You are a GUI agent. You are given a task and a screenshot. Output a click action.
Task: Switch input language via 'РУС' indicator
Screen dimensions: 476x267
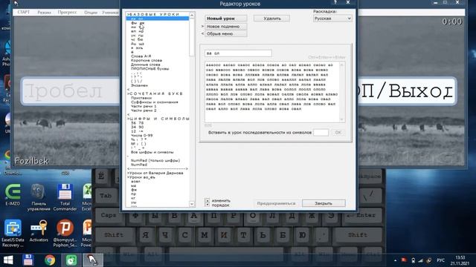(x=441, y=260)
